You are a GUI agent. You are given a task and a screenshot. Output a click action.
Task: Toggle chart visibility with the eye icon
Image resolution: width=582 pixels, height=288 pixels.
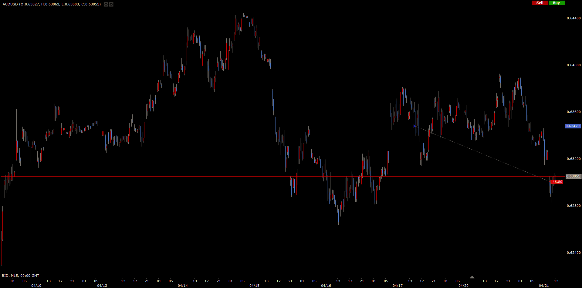pos(106,4)
